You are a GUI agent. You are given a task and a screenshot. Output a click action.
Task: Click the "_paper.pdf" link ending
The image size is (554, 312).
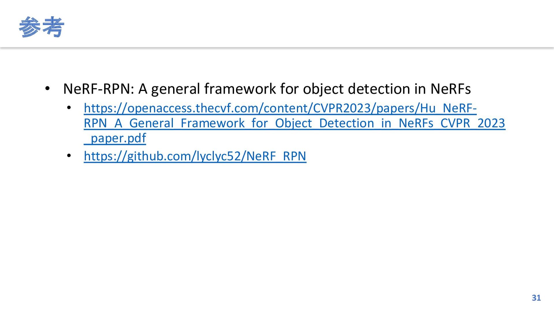pyautogui.click(x=115, y=138)
